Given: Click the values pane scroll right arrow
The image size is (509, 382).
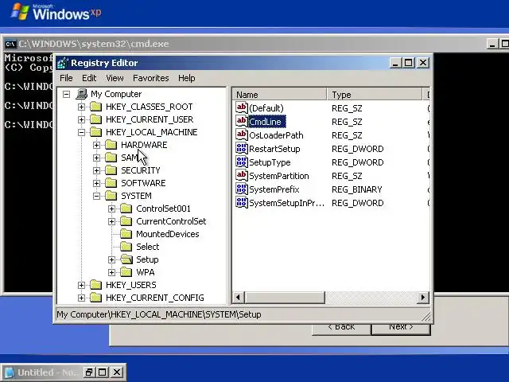Looking at the screenshot, I should pos(422,297).
